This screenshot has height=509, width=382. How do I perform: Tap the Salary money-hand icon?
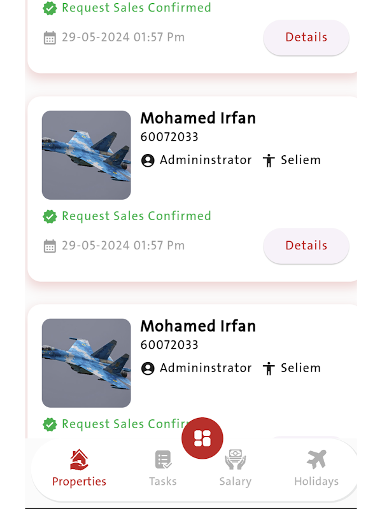235,459
